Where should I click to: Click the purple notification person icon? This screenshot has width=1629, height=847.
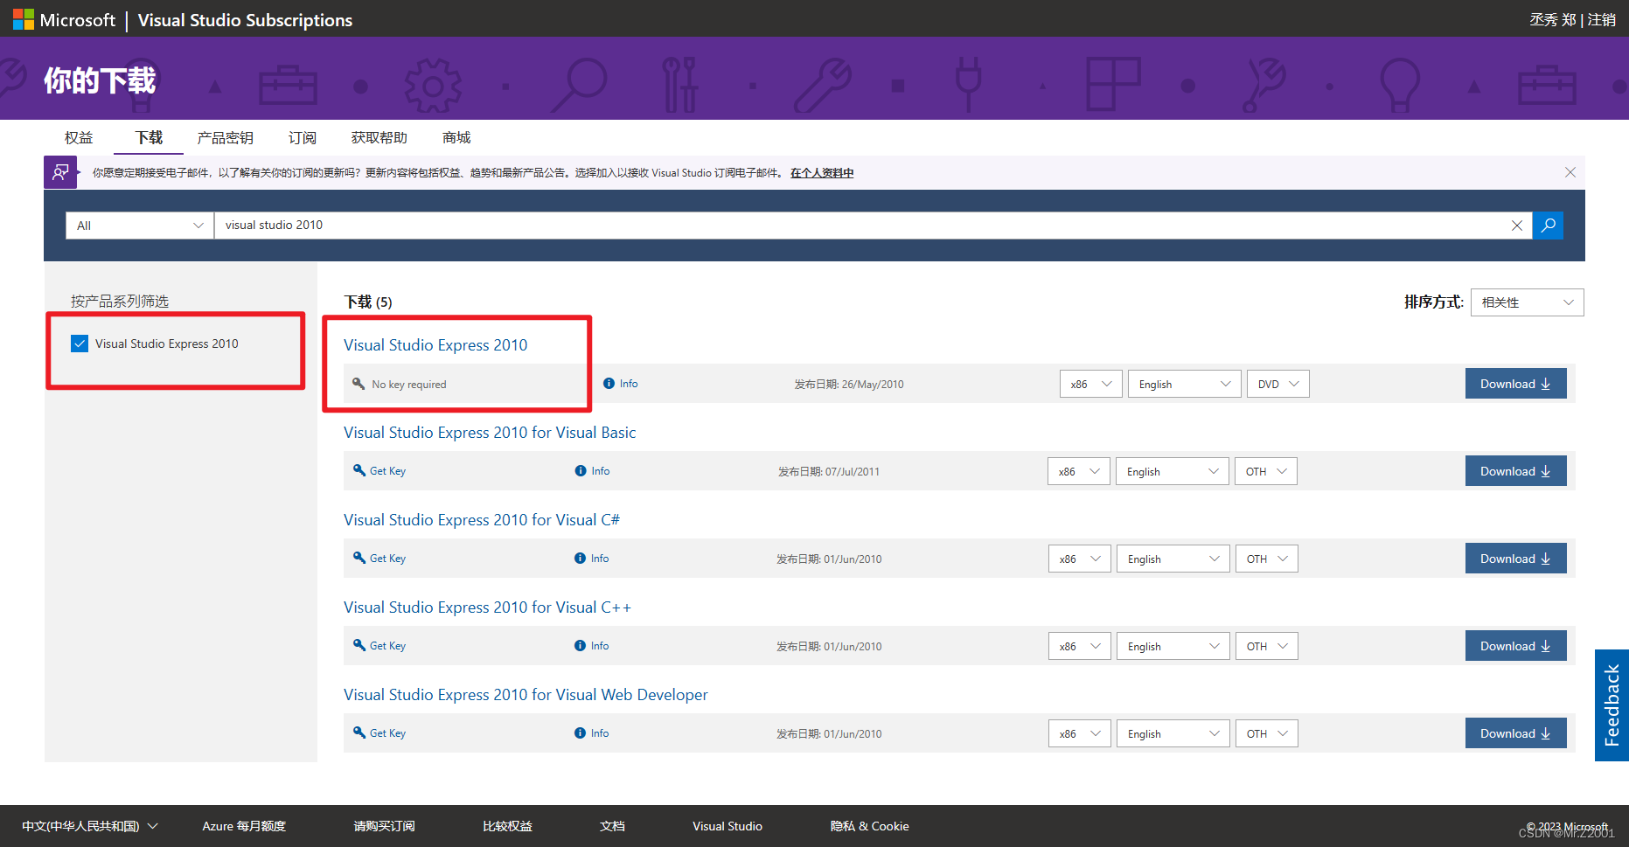click(x=60, y=172)
